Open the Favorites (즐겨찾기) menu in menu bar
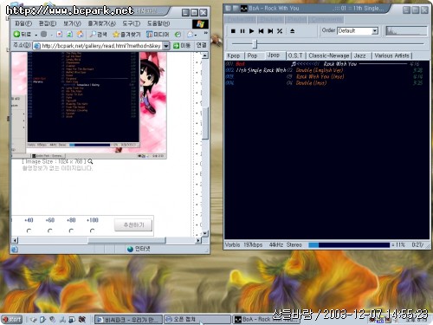The height and width of the screenshot is (325, 433). click(x=101, y=23)
